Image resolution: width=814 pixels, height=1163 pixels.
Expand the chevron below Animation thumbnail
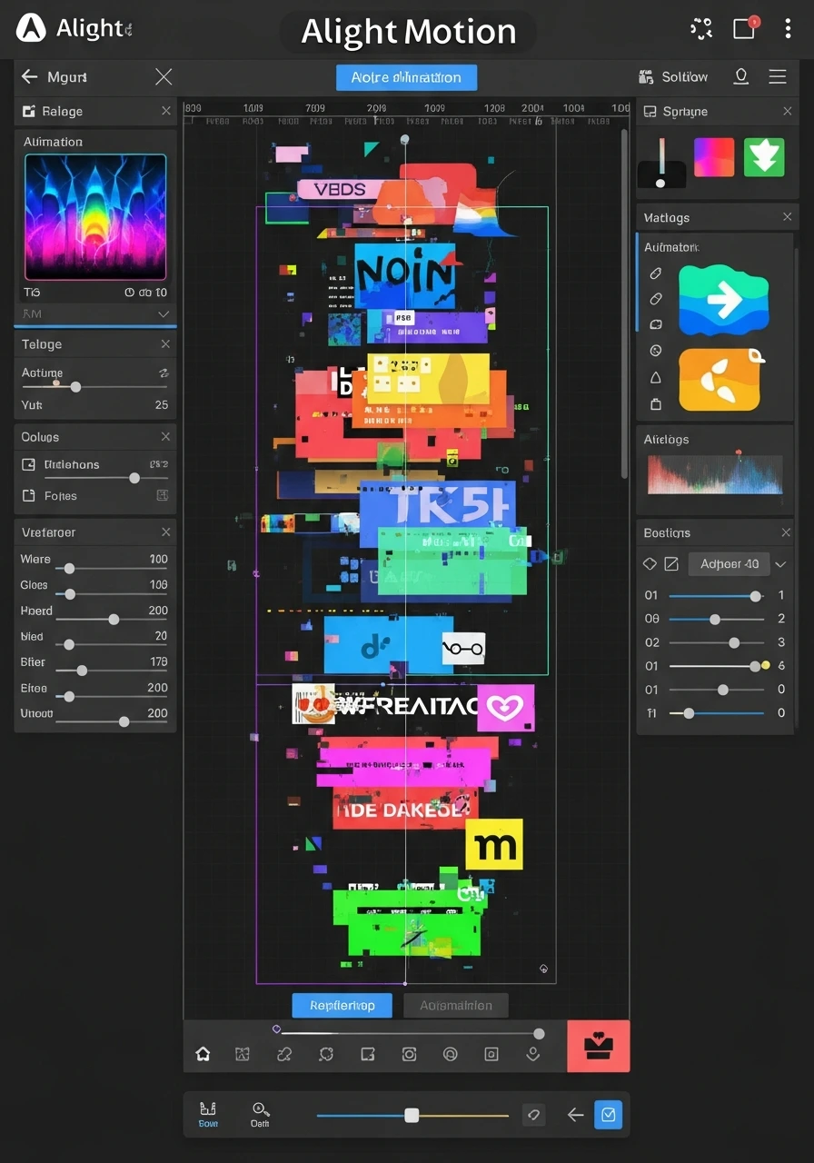[x=164, y=313]
